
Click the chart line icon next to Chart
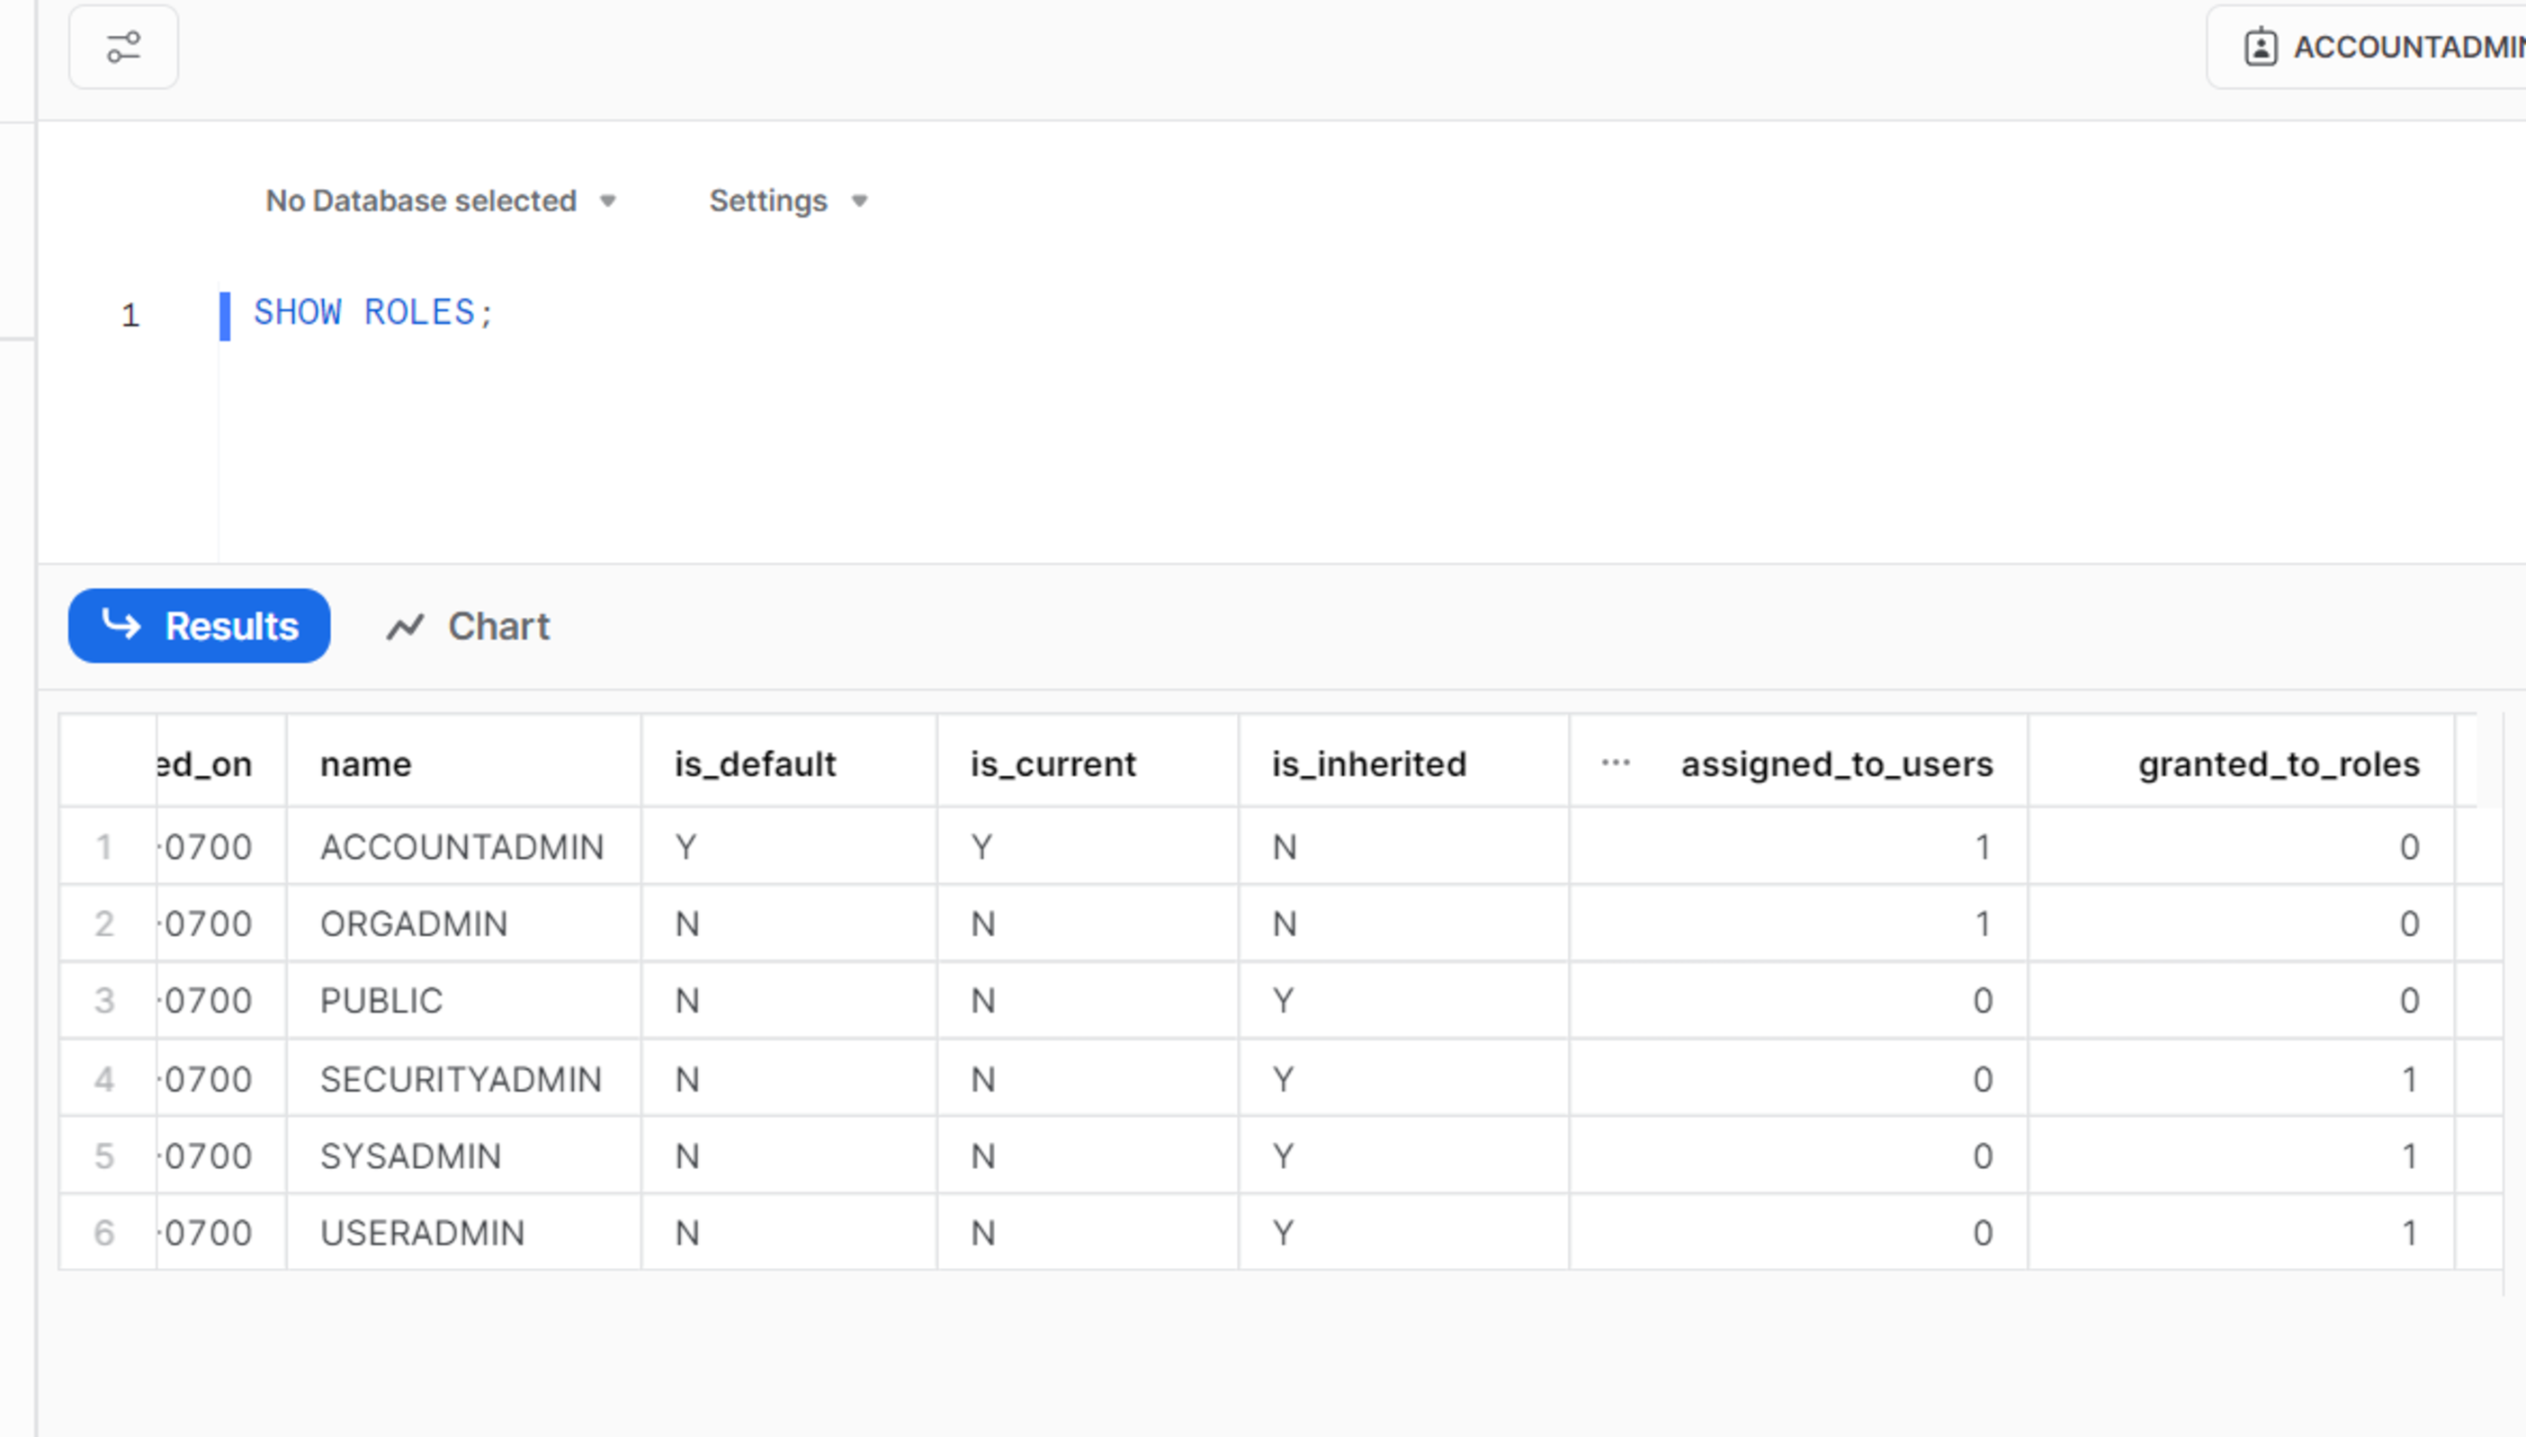[x=406, y=626]
